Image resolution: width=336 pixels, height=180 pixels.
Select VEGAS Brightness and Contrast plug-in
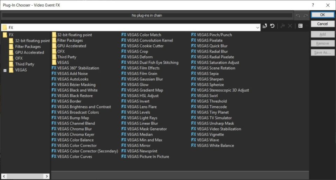pos(82,107)
